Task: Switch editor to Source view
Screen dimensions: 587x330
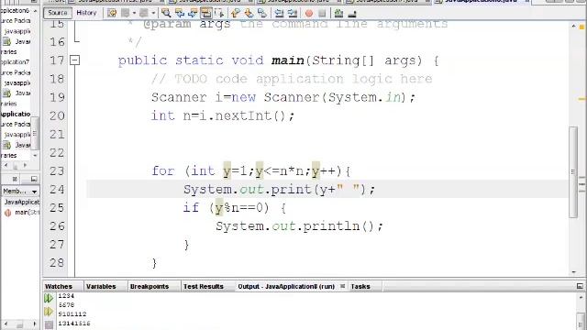Action: [57, 13]
